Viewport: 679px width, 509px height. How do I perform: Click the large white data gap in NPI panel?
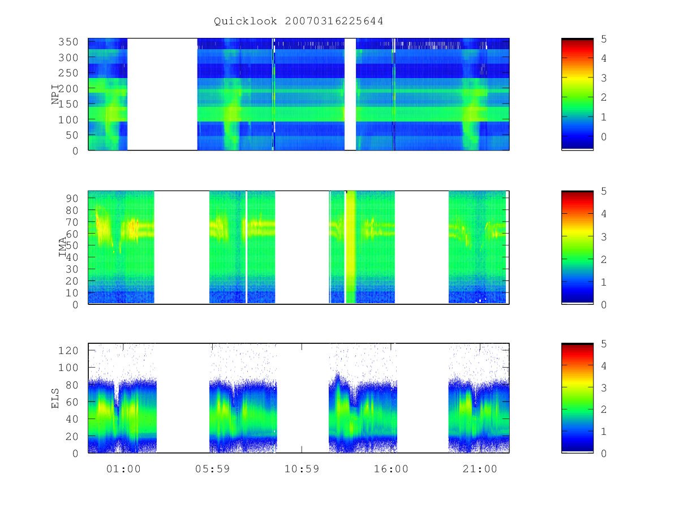[162, 94]
